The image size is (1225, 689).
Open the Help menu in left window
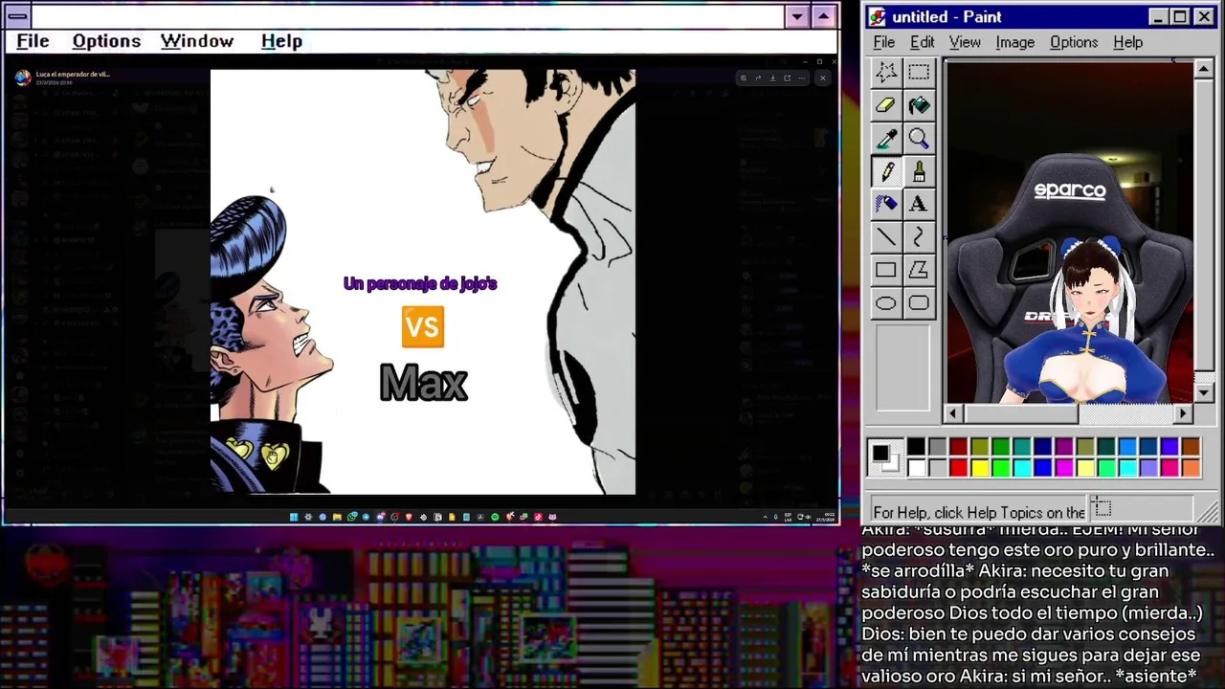(281, 41)
